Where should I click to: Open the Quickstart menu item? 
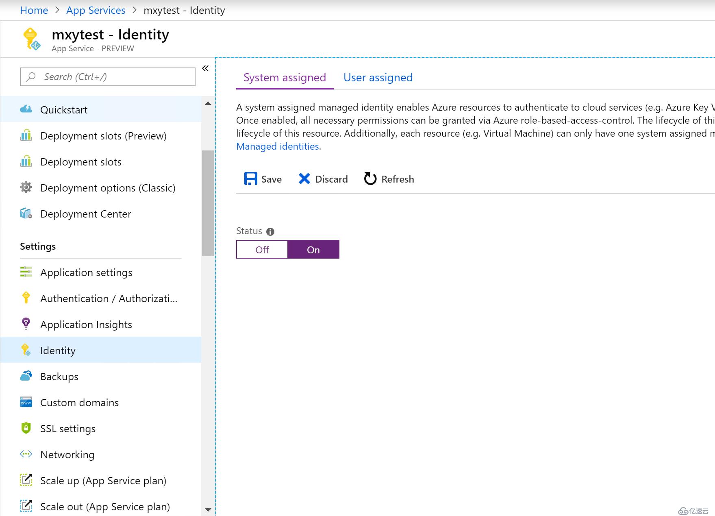[101, 109]
